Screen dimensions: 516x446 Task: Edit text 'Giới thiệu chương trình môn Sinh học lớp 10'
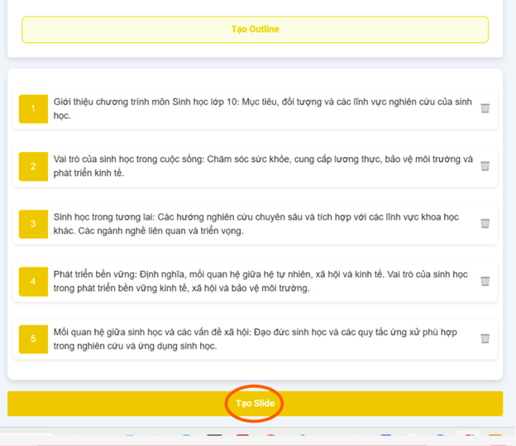[x=146, y=102]
